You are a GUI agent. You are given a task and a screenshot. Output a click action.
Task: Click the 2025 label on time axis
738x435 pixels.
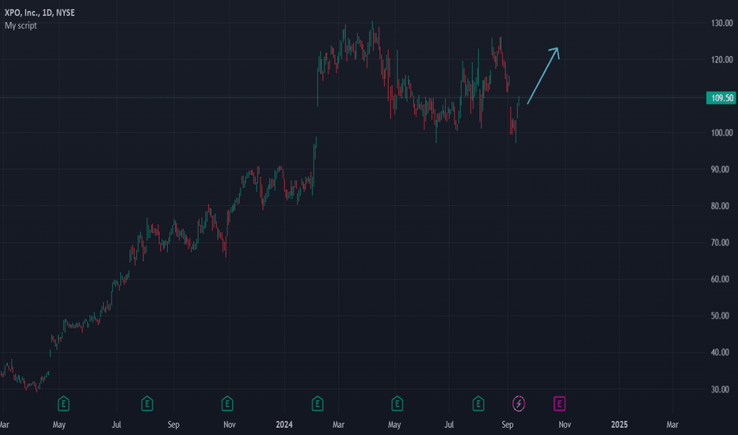point(619,425)
